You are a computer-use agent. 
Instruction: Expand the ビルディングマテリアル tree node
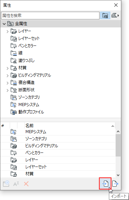coord(8,76)
